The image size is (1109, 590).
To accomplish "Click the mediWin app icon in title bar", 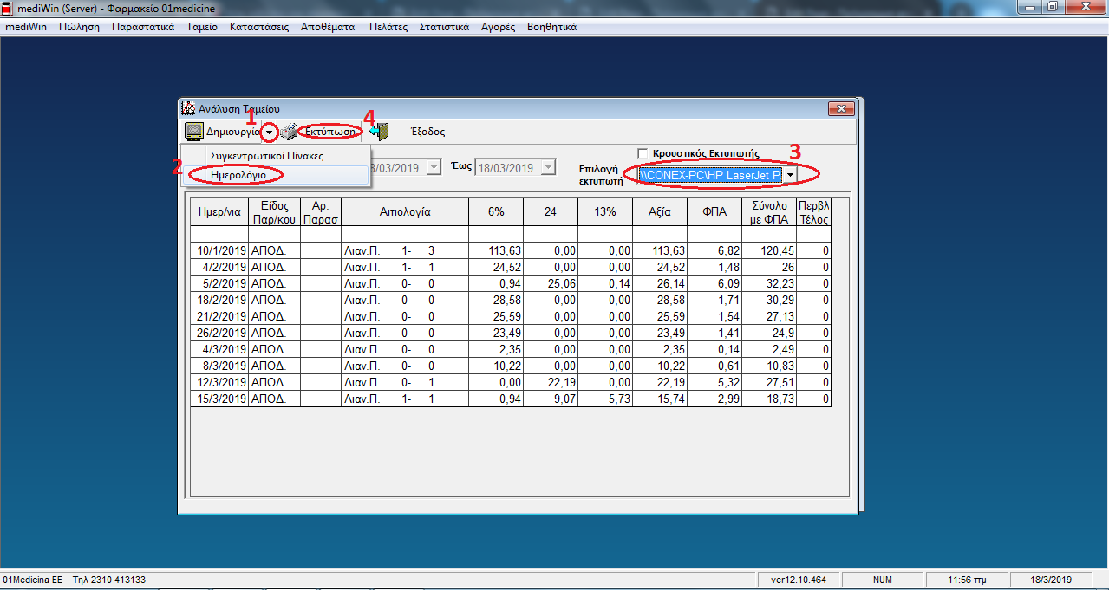I will click(8, 9).
